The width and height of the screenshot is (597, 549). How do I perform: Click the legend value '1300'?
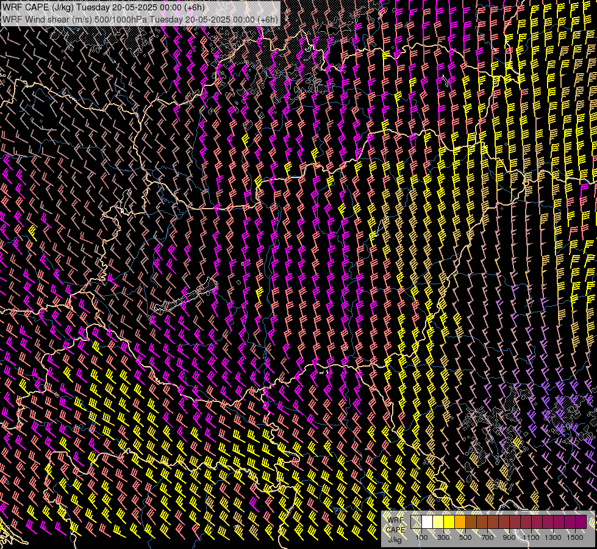tap(553, 537)
